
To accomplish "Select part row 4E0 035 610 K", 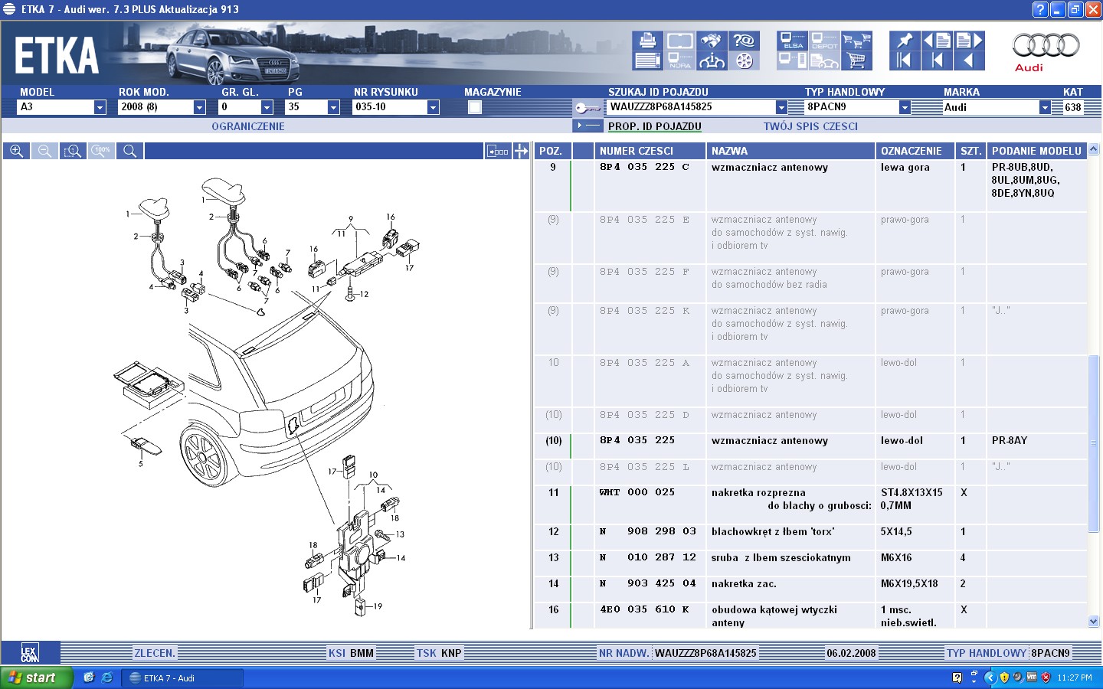I will tap(810, 616).
